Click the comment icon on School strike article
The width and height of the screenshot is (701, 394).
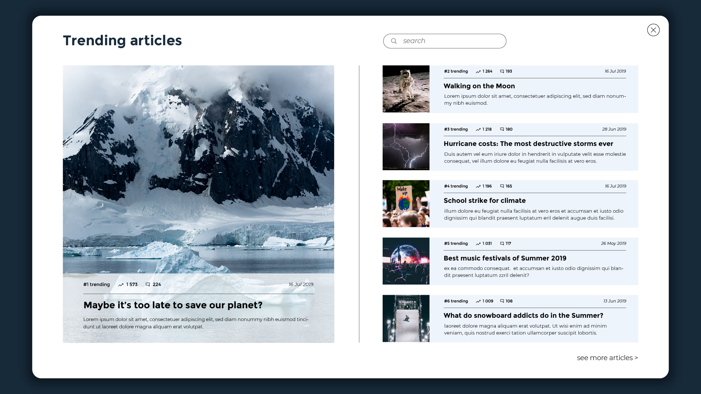[502, 186]
